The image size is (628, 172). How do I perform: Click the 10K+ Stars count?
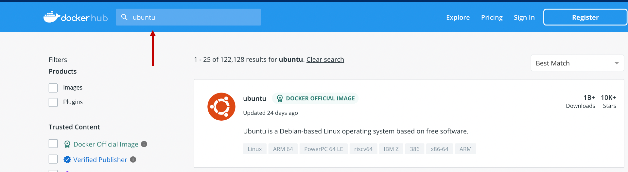pos(609,102)
